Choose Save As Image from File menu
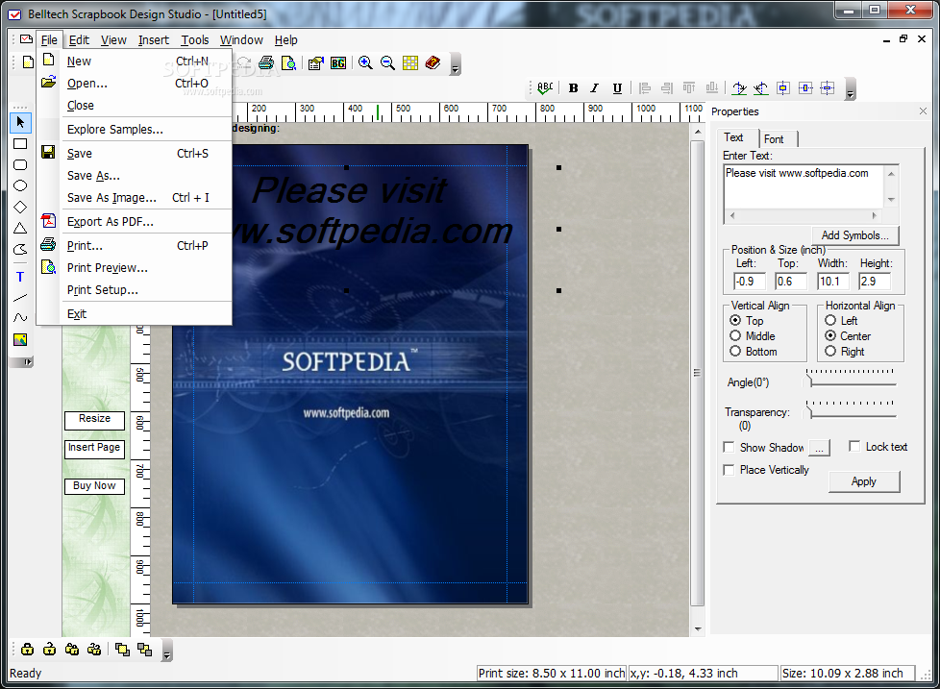This screenshot has width=940, height=689. pyautogui.click(x=135, y=198)
